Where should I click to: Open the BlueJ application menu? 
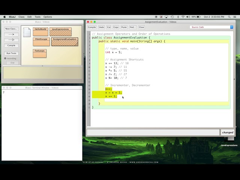(x=12, y=17)
